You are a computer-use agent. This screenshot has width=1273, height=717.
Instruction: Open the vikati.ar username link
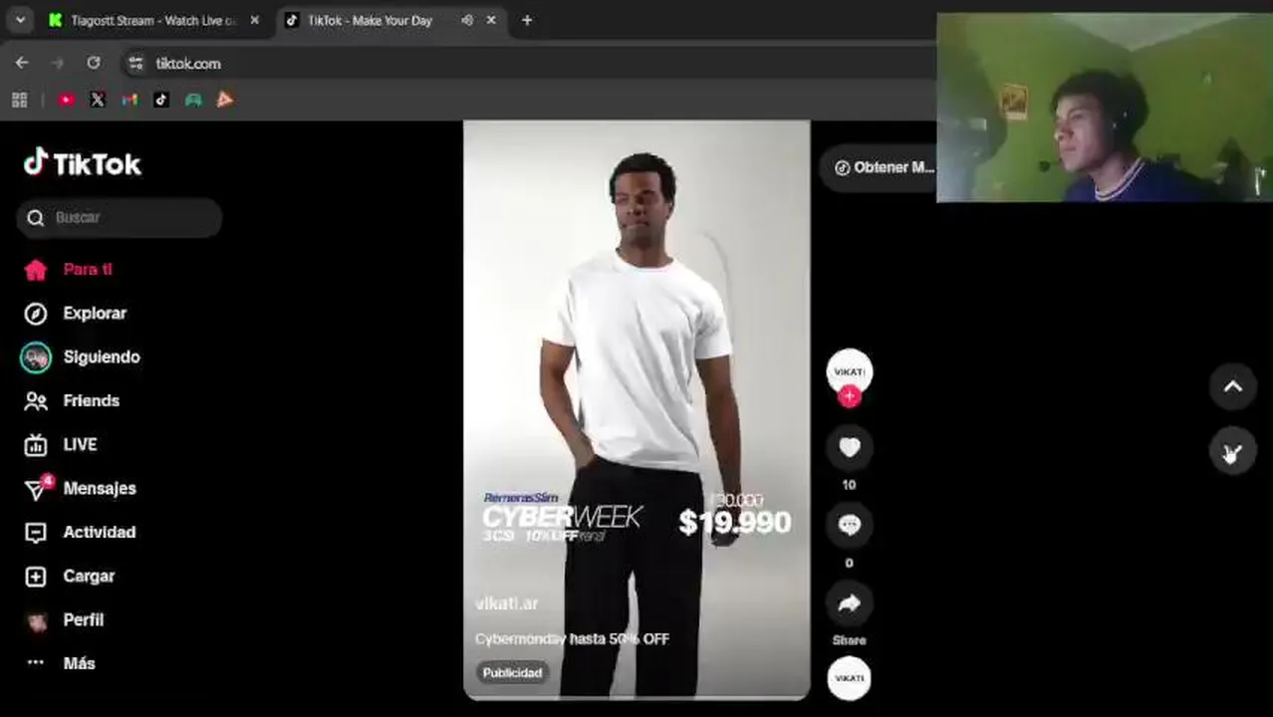(507, 603)
